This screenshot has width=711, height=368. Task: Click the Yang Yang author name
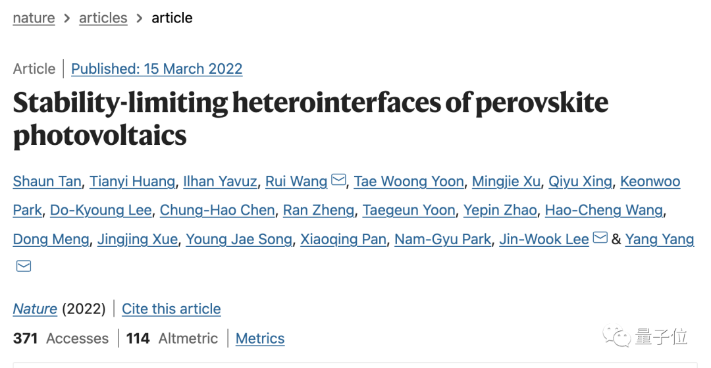659,239
